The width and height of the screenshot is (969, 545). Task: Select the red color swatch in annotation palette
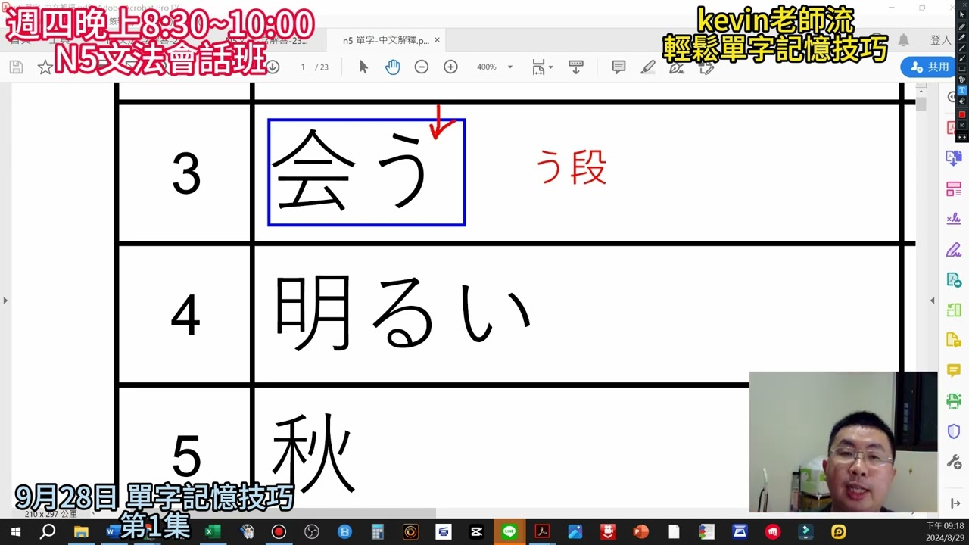[x=962, y=115]
